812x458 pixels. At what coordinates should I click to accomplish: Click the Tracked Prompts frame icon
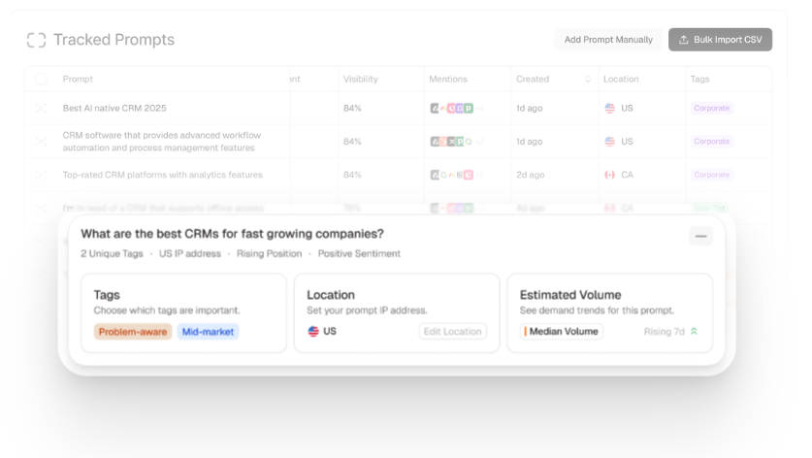[x=36, y=40]
